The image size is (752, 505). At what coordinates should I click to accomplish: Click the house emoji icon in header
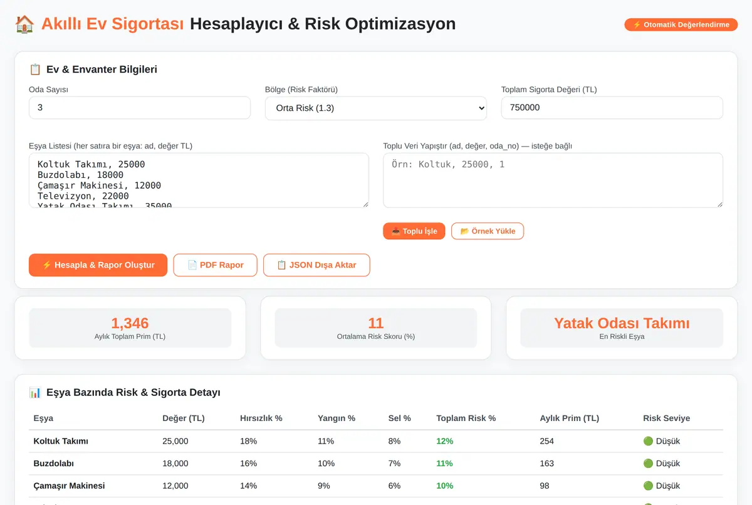(24, 24)
